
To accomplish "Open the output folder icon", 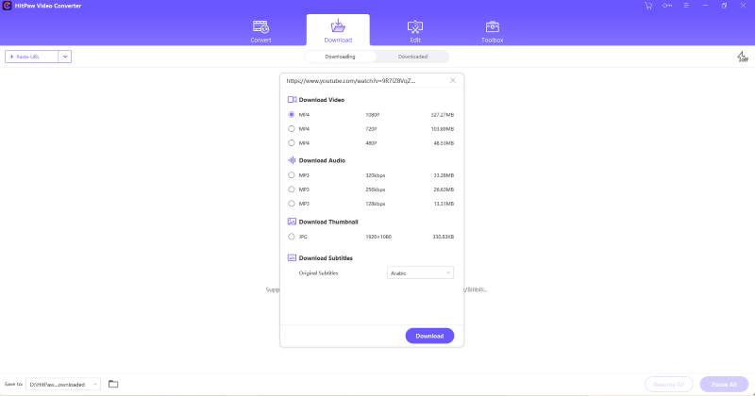I will click(113, 384).
